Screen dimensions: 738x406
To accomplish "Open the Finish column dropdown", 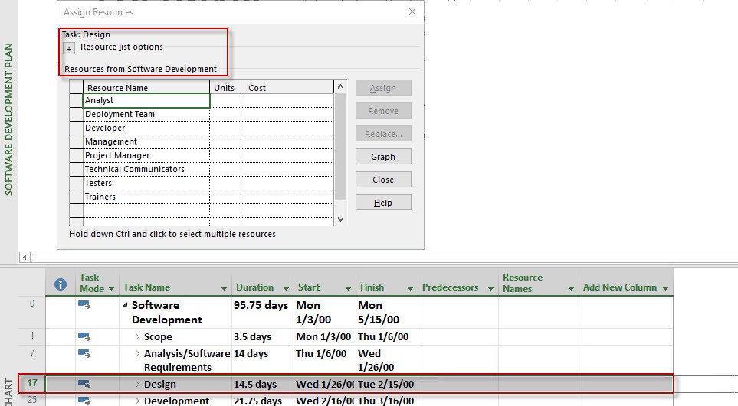I will pos(410,289).
